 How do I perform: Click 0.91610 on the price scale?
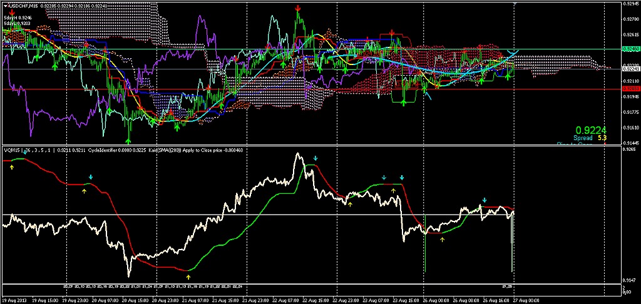(x=631, y=128)
